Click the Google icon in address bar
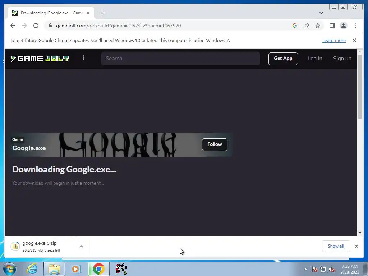Image resolution: width=368 pixels, height=276 pixels. click(x=295, y=26)
